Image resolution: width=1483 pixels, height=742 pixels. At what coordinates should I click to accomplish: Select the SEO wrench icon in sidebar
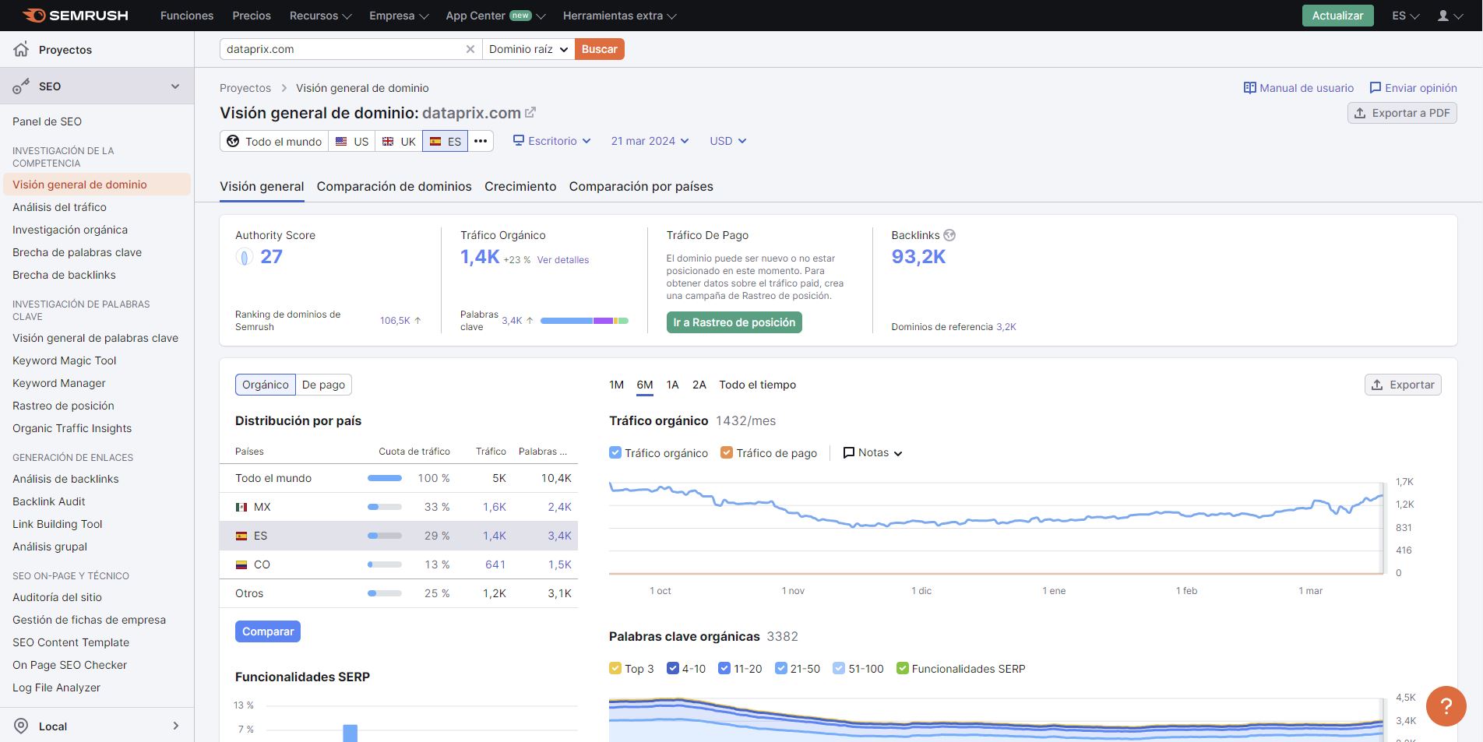[20, 86]
